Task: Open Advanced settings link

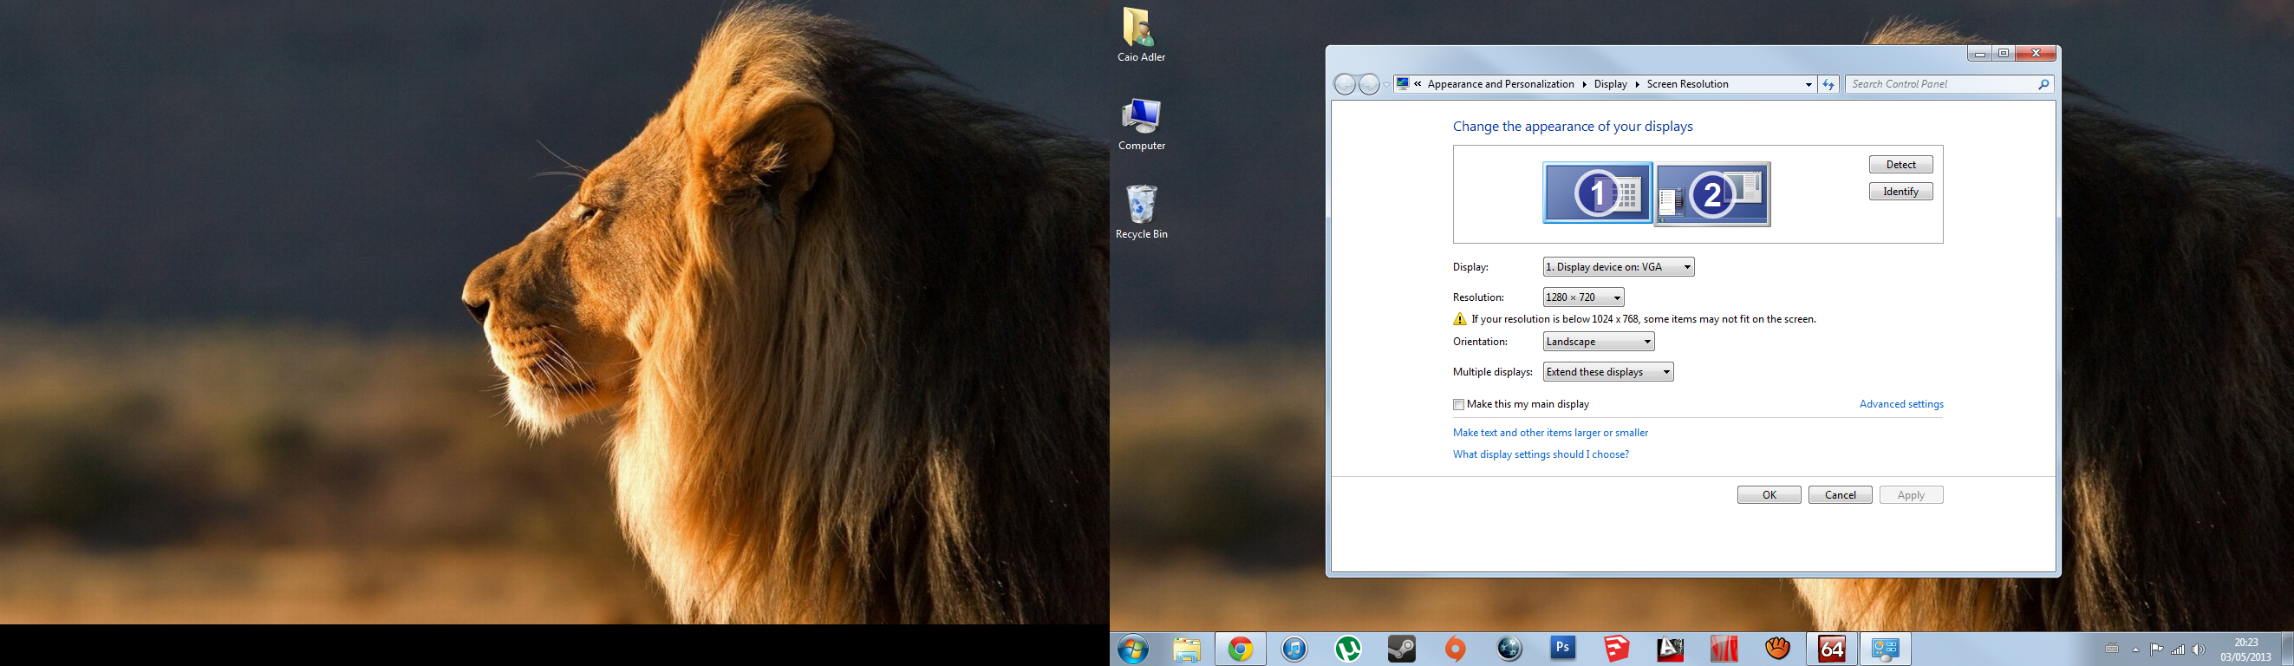Action: point(1901,404)
